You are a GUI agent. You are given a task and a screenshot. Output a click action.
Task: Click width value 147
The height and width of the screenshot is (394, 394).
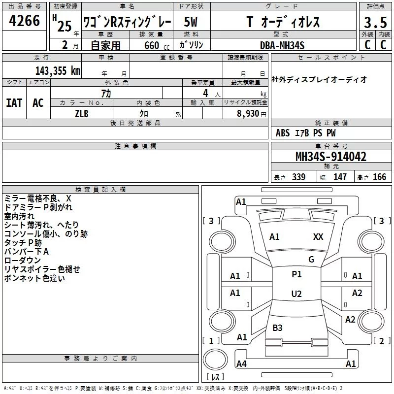coord(340,177)
